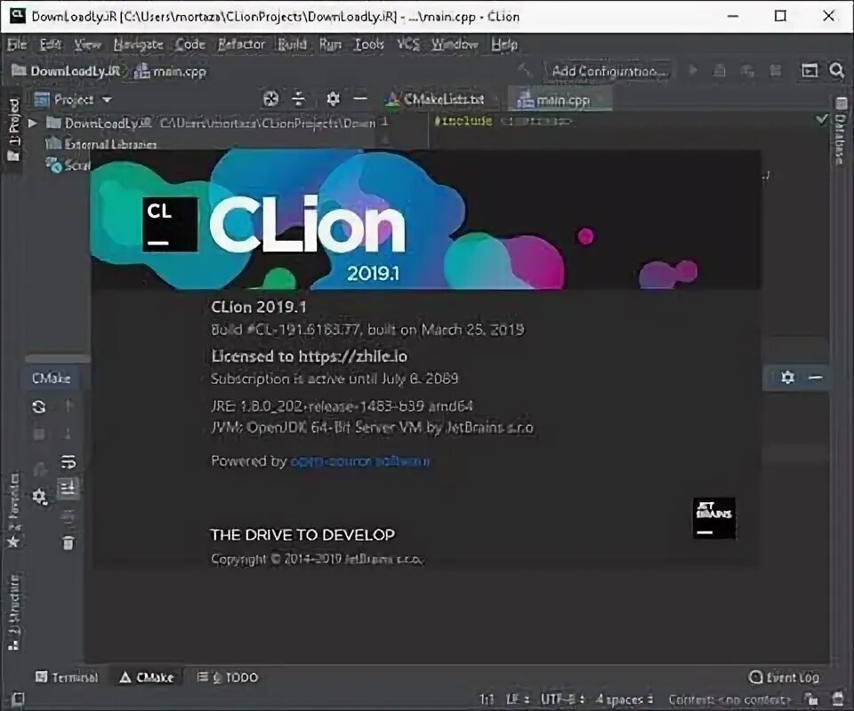Toggle the Database side tool window
854x711 pixels.
coord(841,131)
